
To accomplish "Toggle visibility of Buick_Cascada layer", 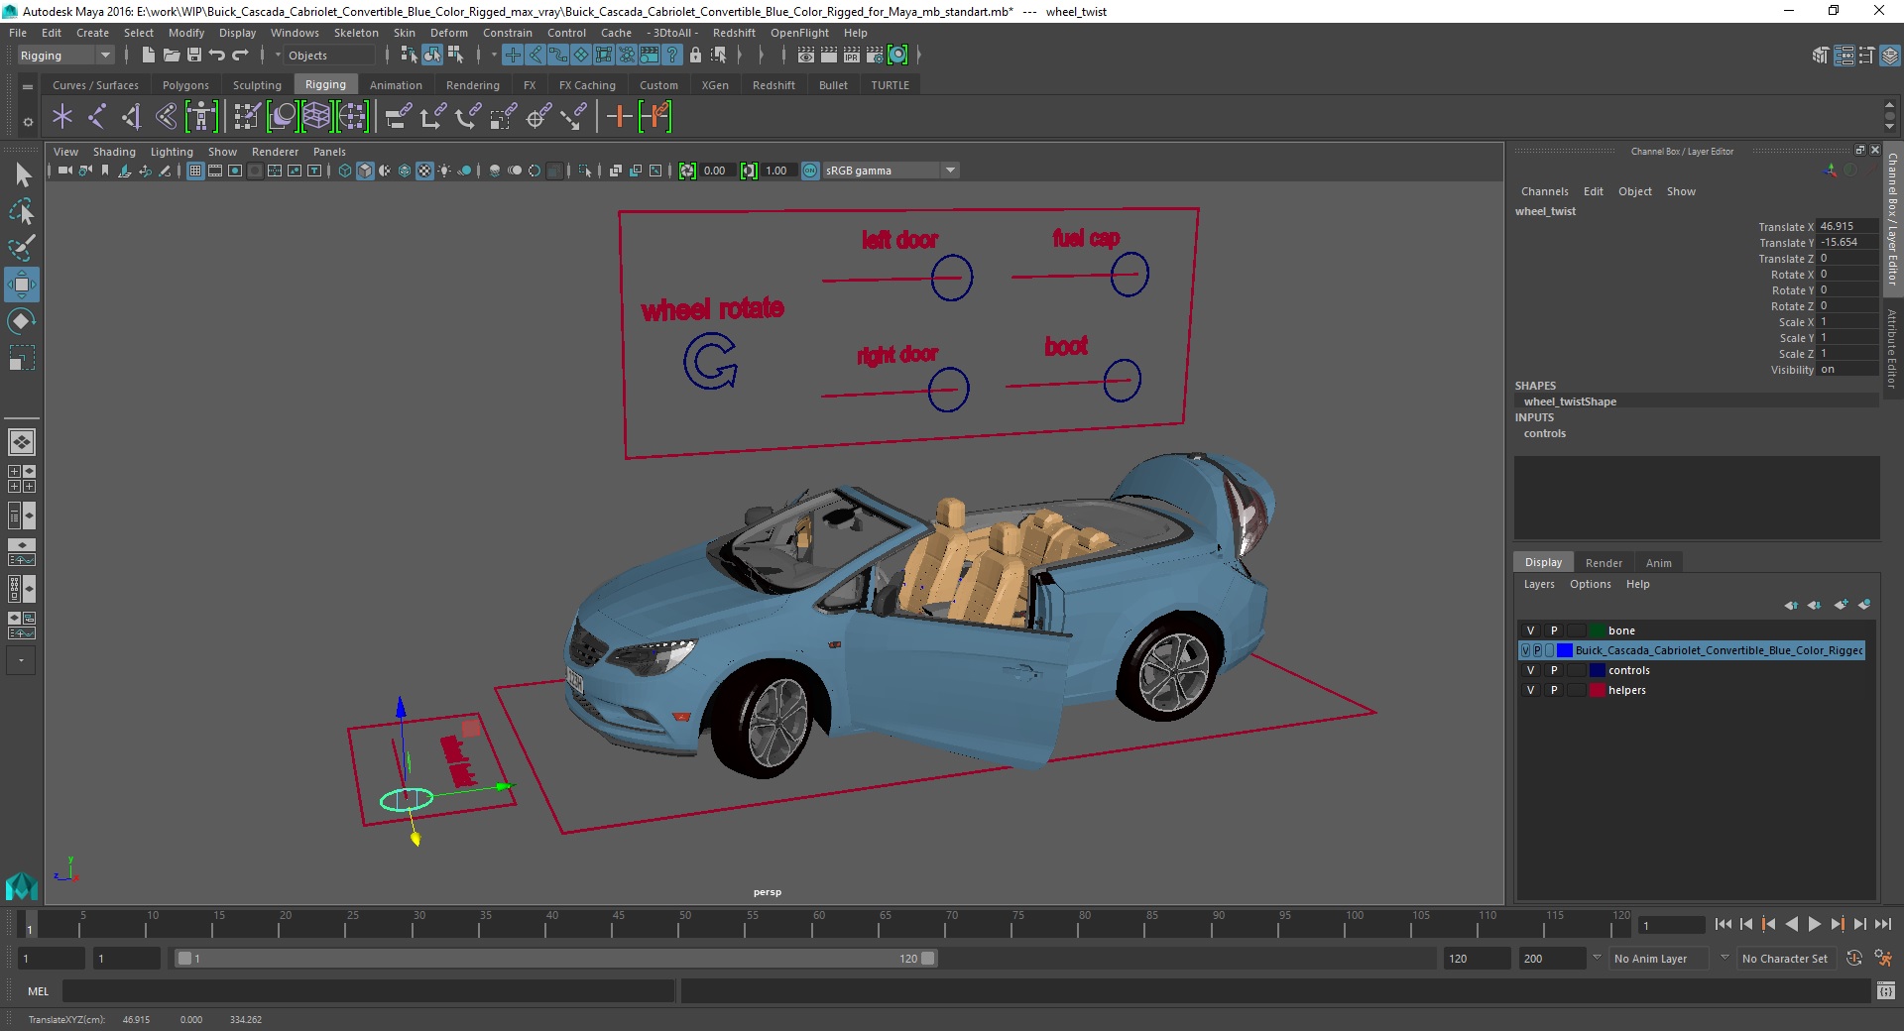I will coord(1525,650).
